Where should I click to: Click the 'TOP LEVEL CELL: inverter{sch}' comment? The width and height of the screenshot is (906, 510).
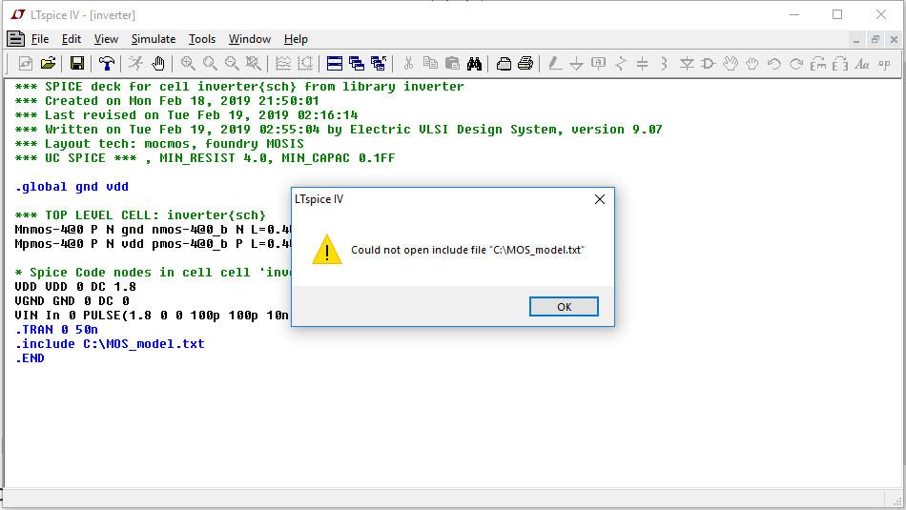(x=140, y=214)
